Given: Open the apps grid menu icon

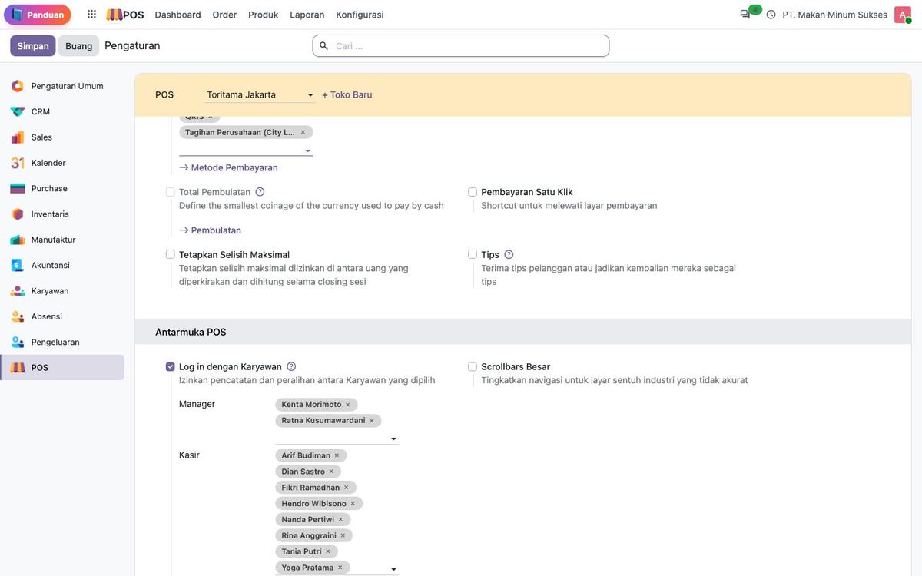Looking at the screenshot, I should (92, 15).
